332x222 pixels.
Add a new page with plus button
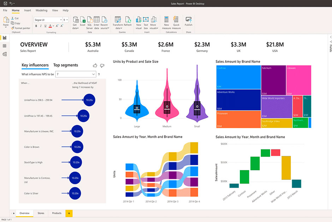pos(69,213)
